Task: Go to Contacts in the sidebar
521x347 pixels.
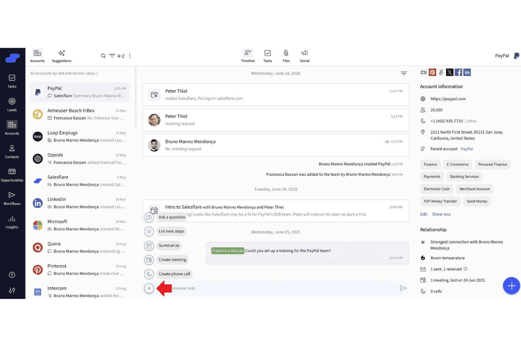Action: [12, 152]
